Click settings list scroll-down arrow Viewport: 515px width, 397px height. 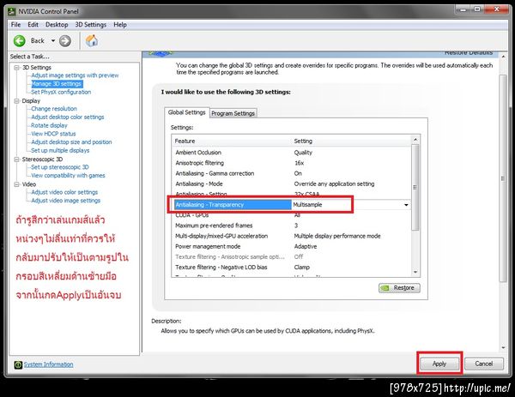point(415,273)
